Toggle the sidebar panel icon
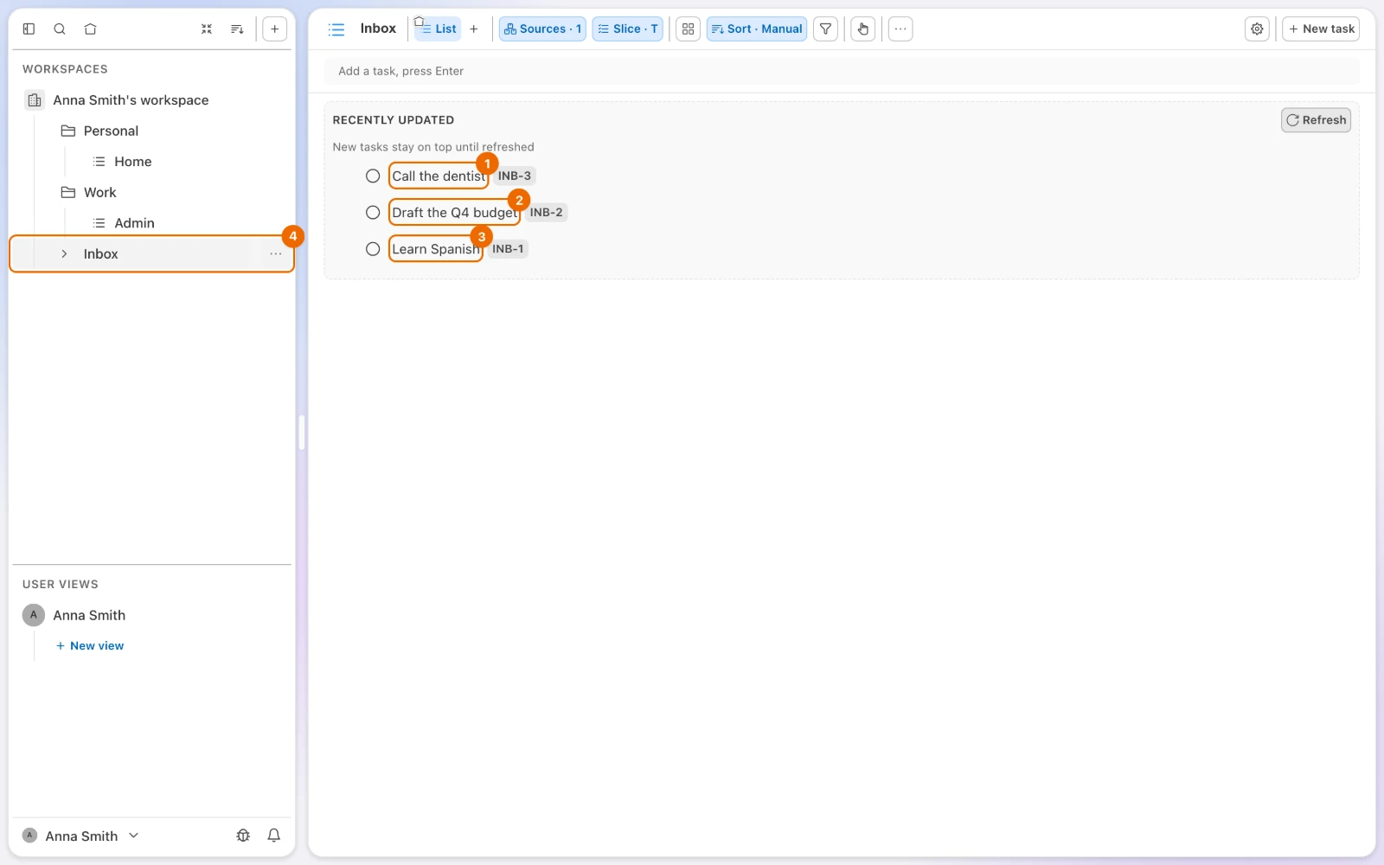Viewport: 1384px width, 865px height. pos(29,29)
